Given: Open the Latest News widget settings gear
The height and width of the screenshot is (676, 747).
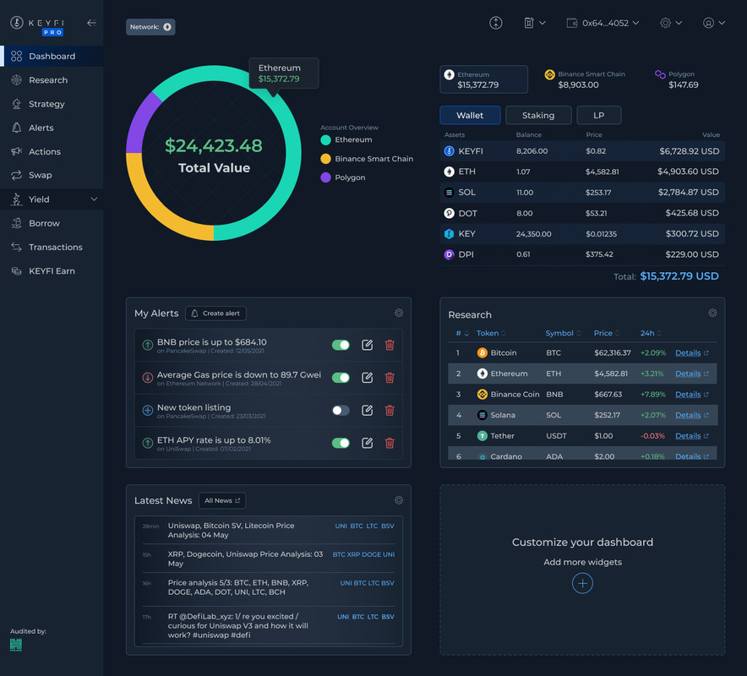Looking at the screenshot, I should 399,500.
